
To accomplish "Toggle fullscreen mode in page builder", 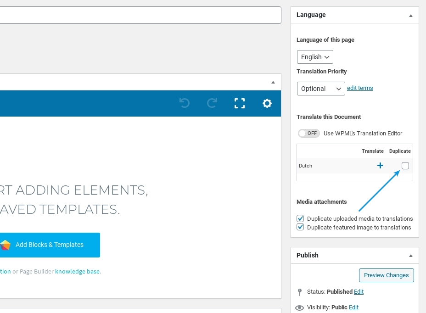I will [x=240, y=103].
